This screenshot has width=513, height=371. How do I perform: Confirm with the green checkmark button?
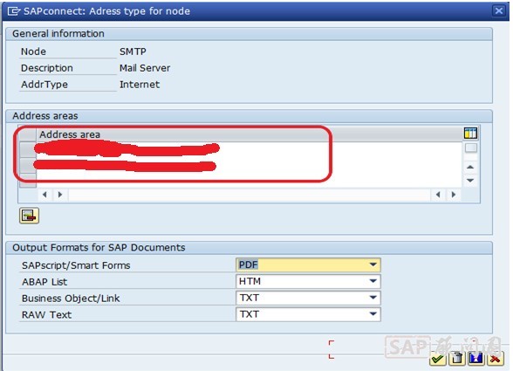[x=437, y=359]
